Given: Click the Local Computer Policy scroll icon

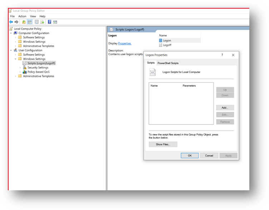Looking at the screenshot, I should click(11, 29).
